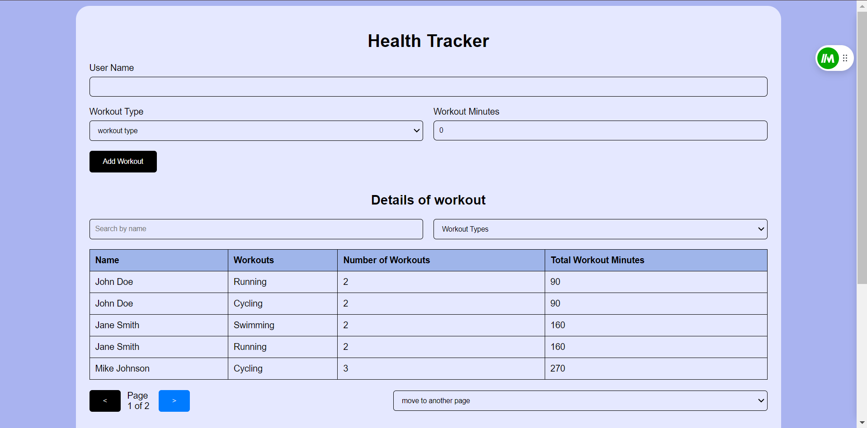Click the dotted drag handle beside IM icon

tap(845, 58)
